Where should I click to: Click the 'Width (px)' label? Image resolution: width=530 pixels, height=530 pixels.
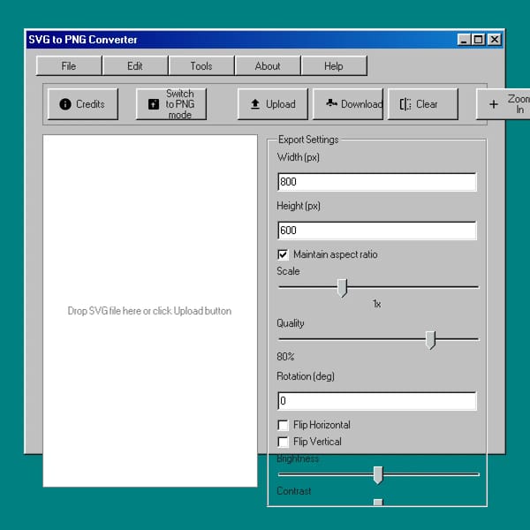pyautogui.click(x=299, y=157)
